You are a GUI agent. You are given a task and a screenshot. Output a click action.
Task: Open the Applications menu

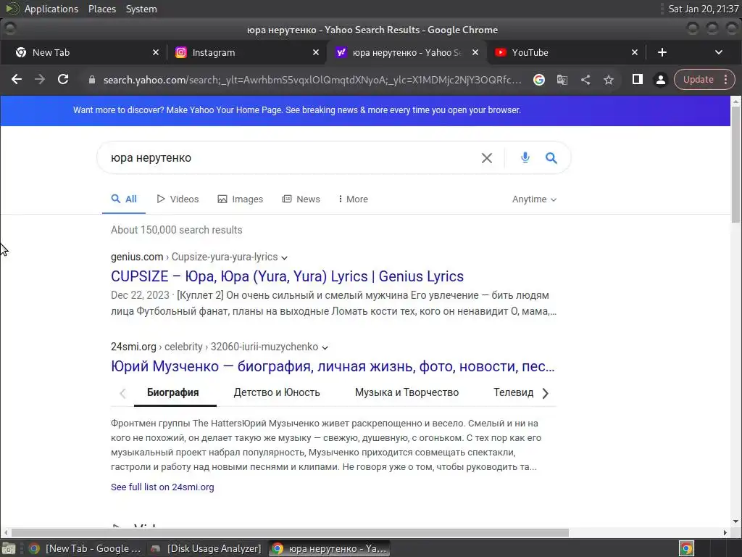pyautogui.click(x=51, y=9)
